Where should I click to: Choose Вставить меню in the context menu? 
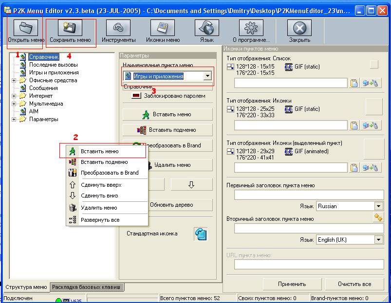(107, 151)
